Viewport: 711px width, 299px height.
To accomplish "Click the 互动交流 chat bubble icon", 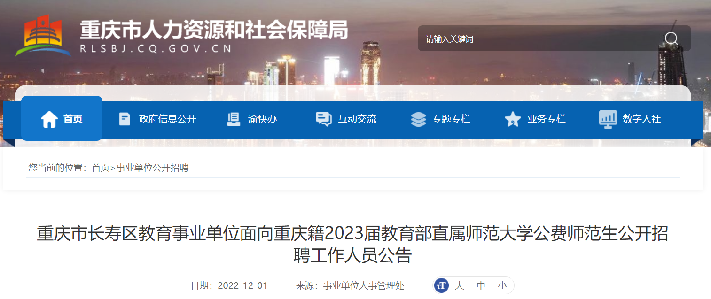I will coord(323,119).
